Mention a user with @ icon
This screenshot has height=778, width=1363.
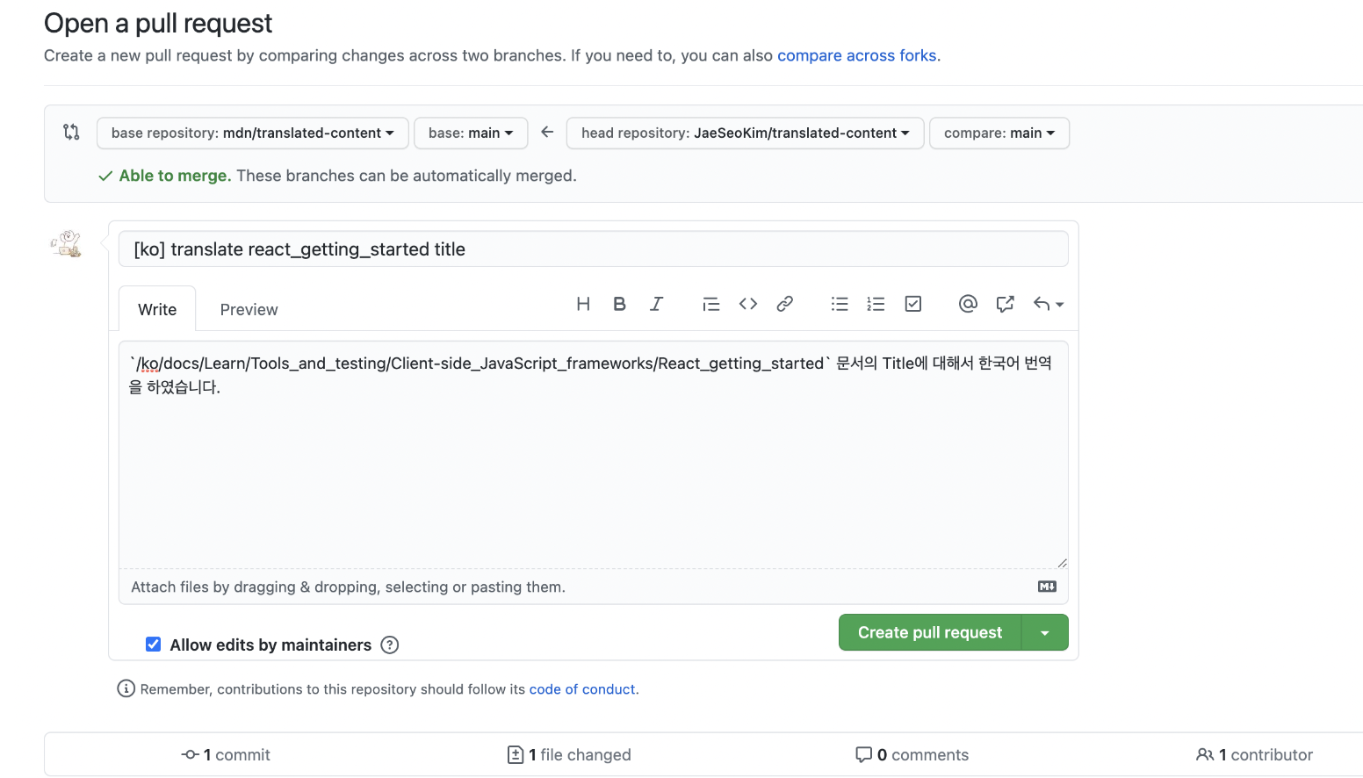[968, 304]
